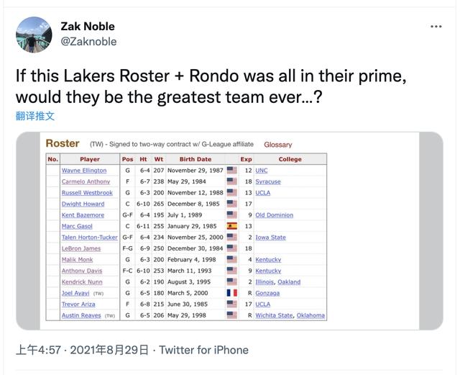Open the Carmelo Anthony player link
Viewport: 460px width, 375px height.
point(86,181)
